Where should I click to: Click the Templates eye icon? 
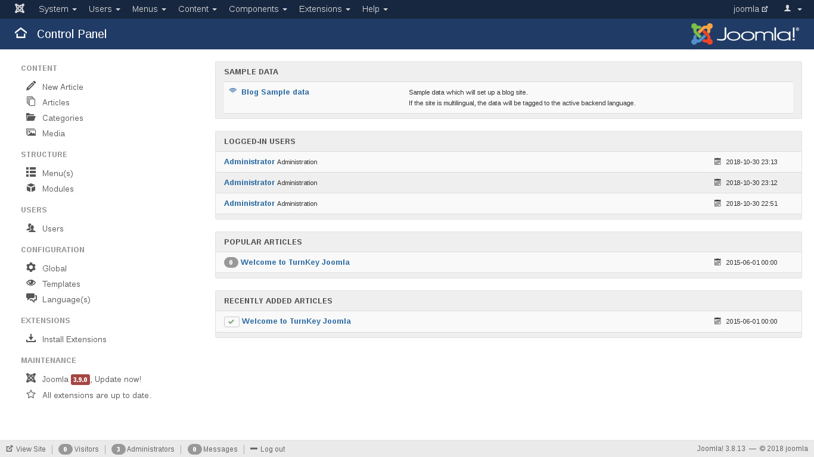31,283
